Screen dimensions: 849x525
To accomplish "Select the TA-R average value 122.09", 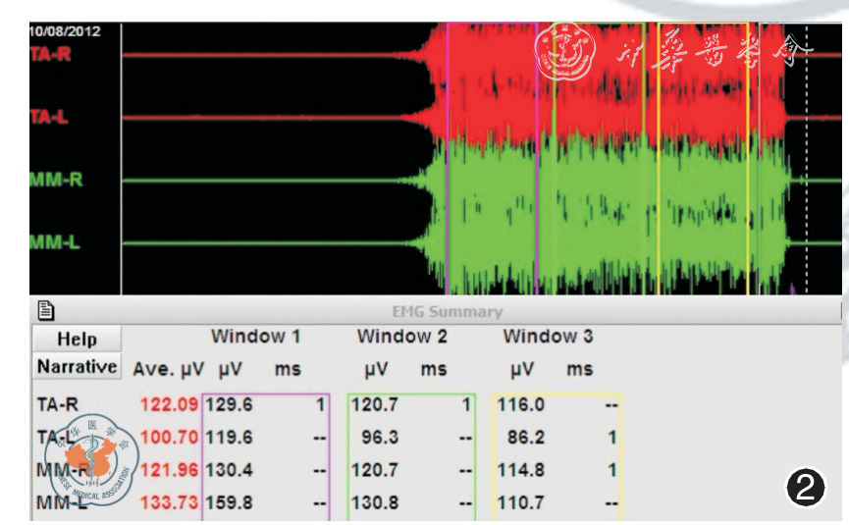I will [168, 404].
